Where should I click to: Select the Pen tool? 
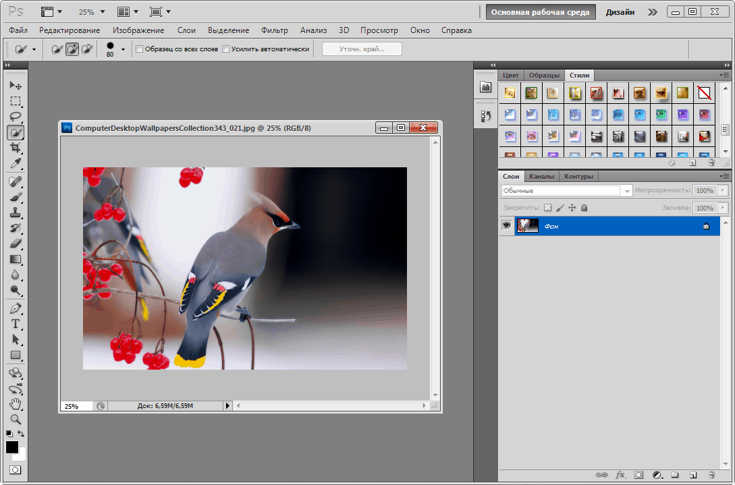[x=16, y=309]
